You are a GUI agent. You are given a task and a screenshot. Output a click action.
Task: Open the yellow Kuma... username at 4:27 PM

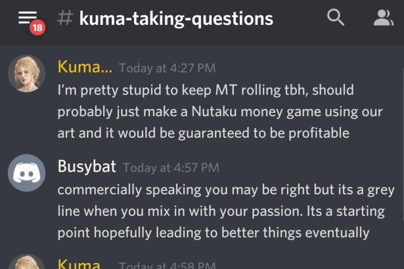pyautogui.click(x=85, y=67)
